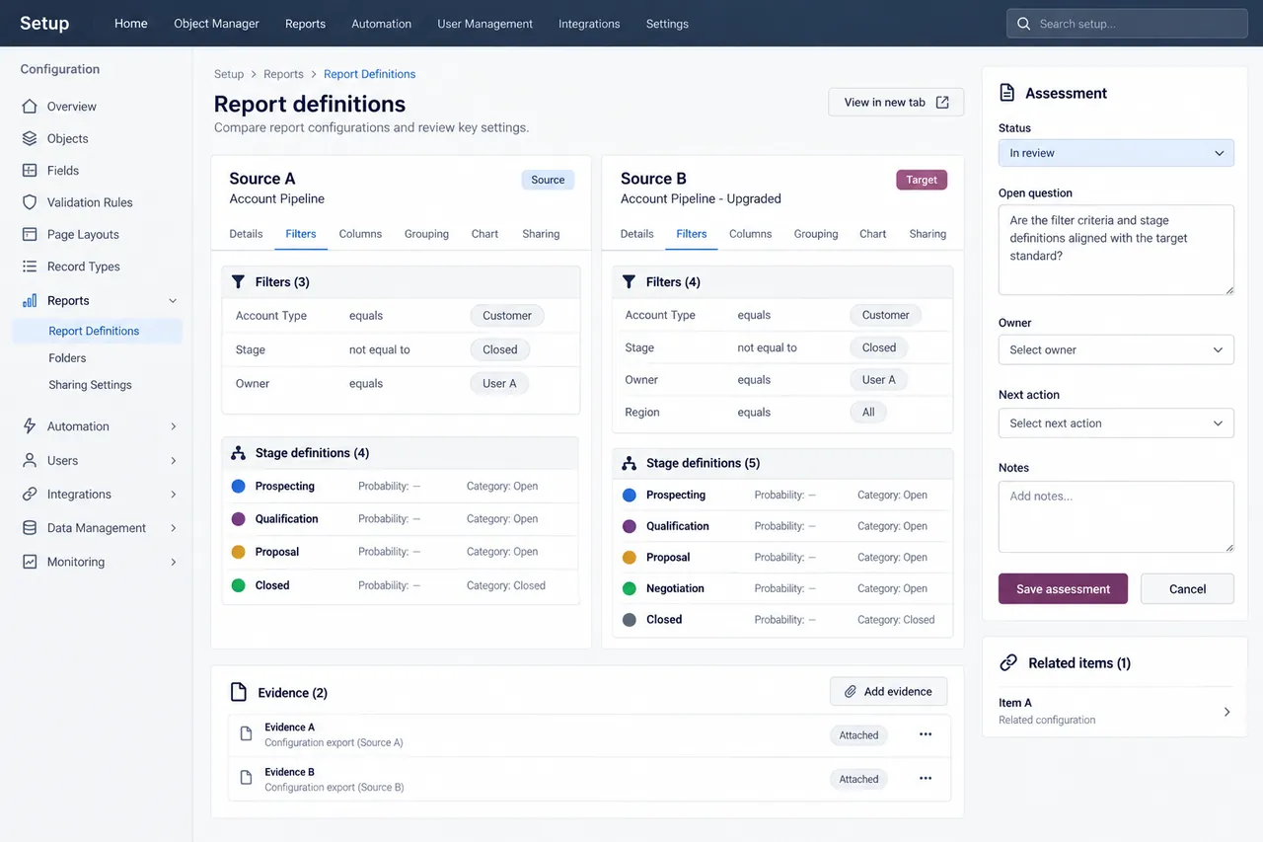Open more options for Evidence B
1263x842 pixels.
926,778
